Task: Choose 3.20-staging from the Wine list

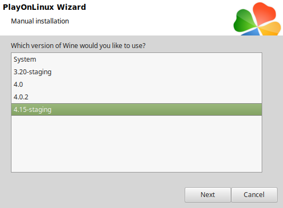Action: [137, 72]
